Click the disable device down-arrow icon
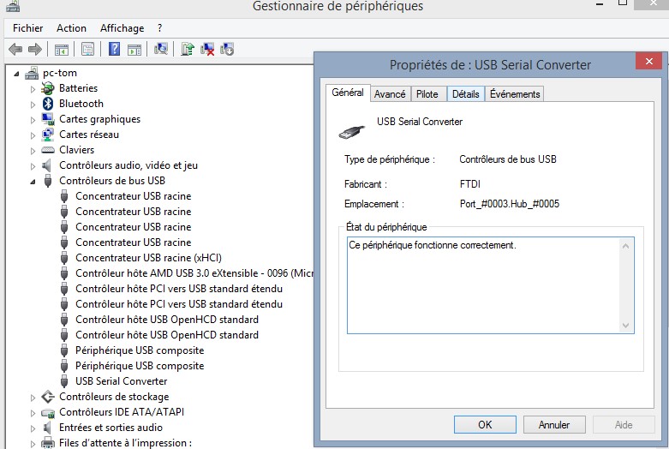 point(227,49)
